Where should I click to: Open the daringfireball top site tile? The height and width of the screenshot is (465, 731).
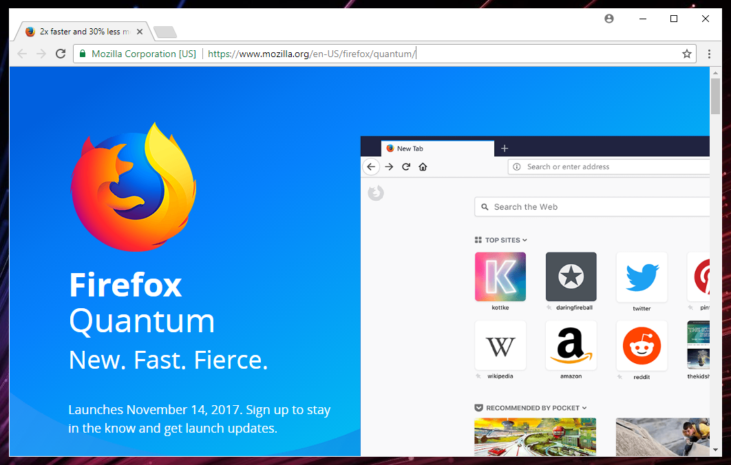coord(571,277)
